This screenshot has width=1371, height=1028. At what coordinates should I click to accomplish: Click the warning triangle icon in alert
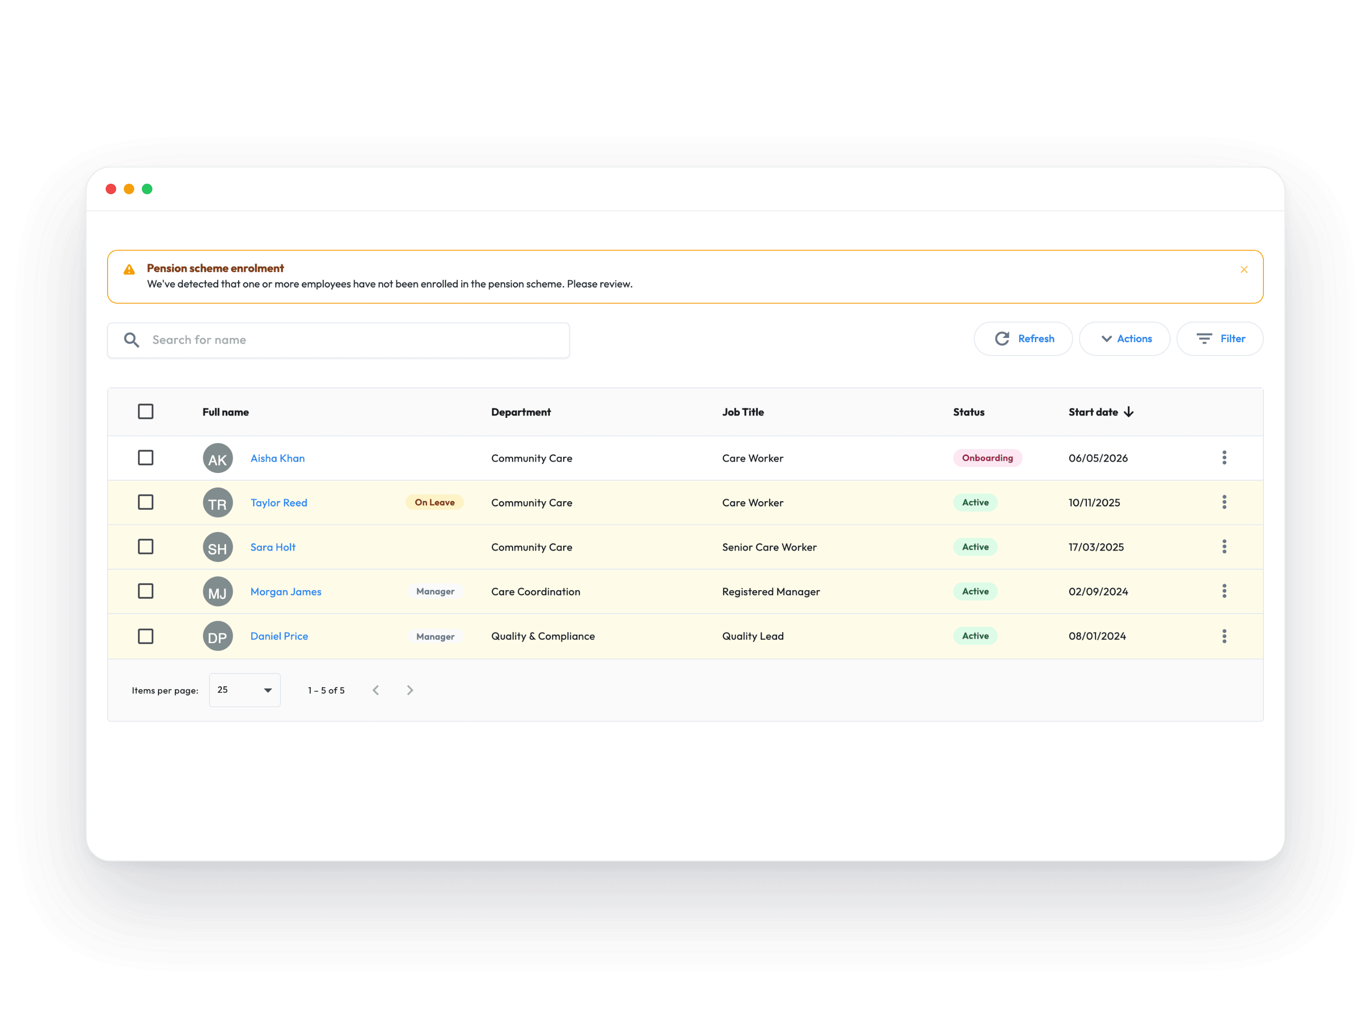click(129, 269)
